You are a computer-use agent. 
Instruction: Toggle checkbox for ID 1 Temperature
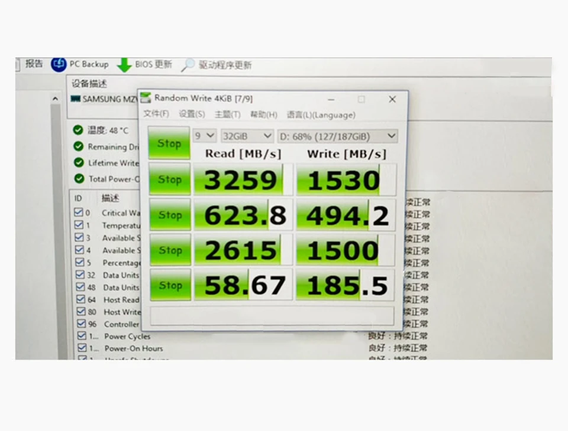click(x=79, y=225)
